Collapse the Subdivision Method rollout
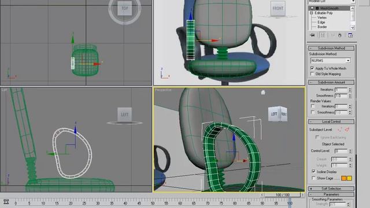370x208 pixels. click(x=331, y=48)
